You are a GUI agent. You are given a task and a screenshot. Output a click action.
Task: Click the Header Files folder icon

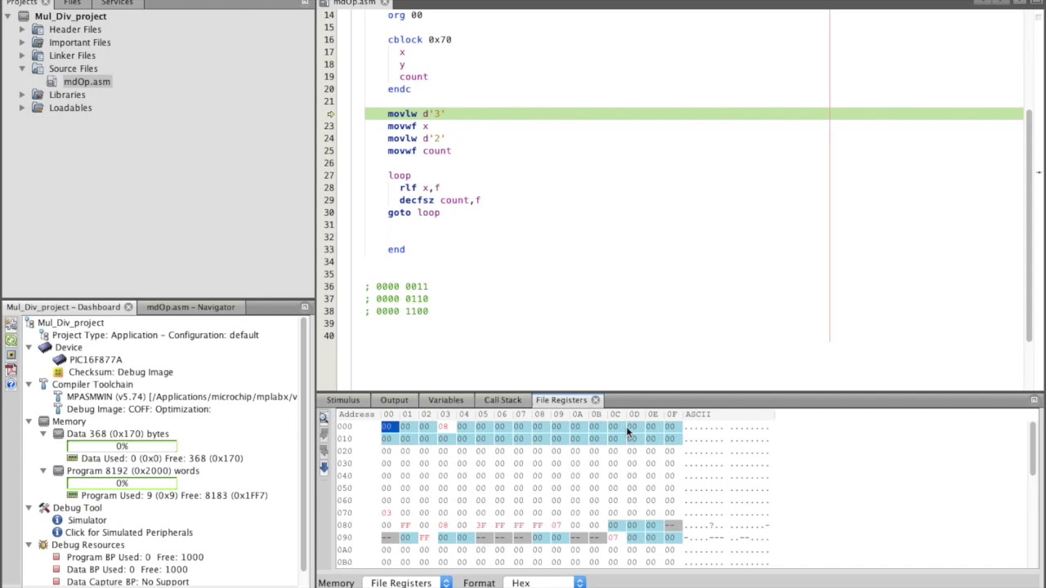(38, 29)
